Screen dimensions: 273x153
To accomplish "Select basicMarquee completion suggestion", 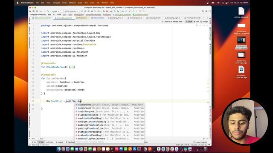I will 110,111.
